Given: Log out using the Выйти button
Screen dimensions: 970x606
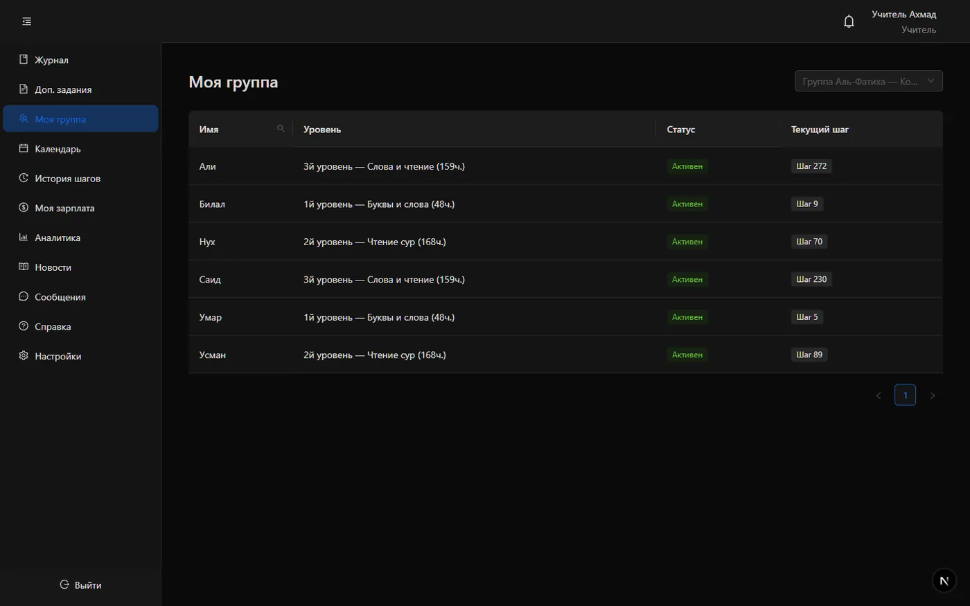Looking at the screenshot, I should coord(80,585).
